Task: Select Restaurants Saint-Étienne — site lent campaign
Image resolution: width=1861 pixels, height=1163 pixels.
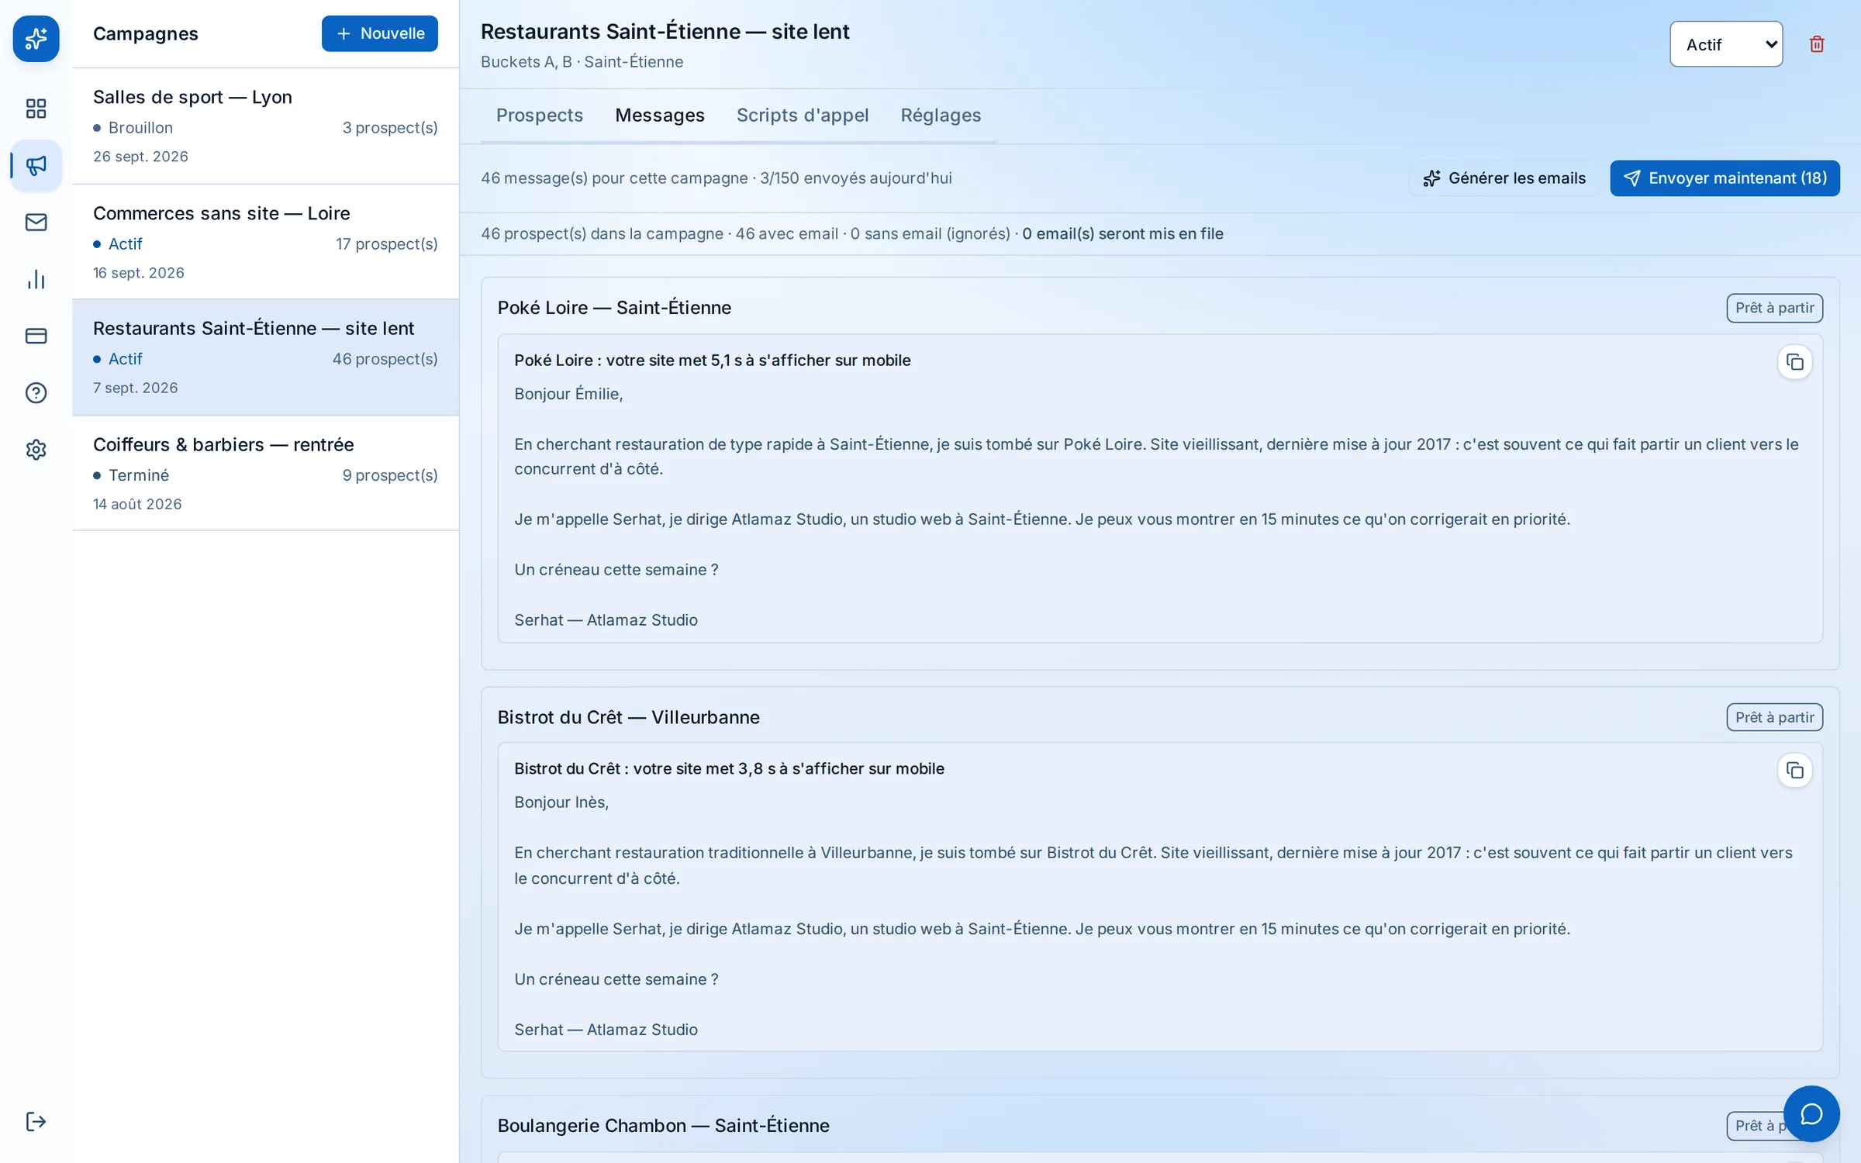Action: (x=265, y=357)
